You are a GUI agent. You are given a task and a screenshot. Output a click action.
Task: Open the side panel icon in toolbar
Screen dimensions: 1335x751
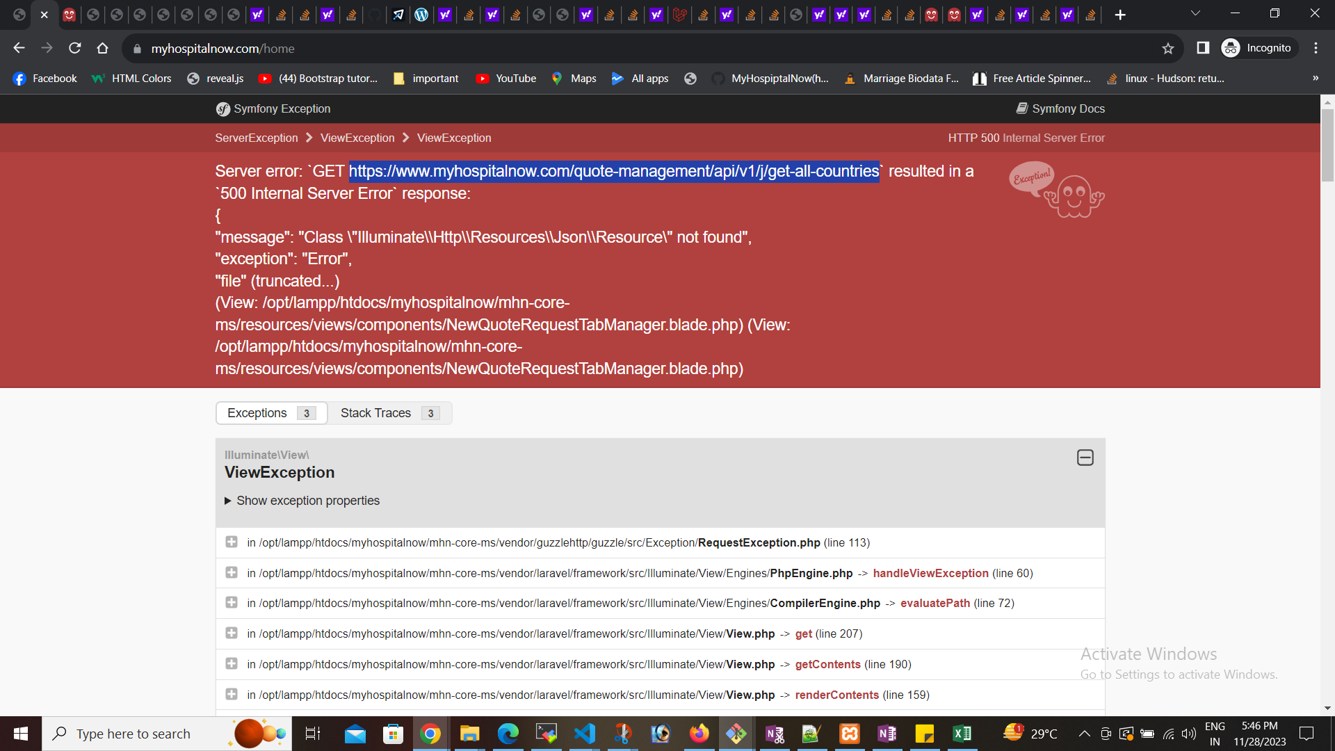[x=1203, y=48]
